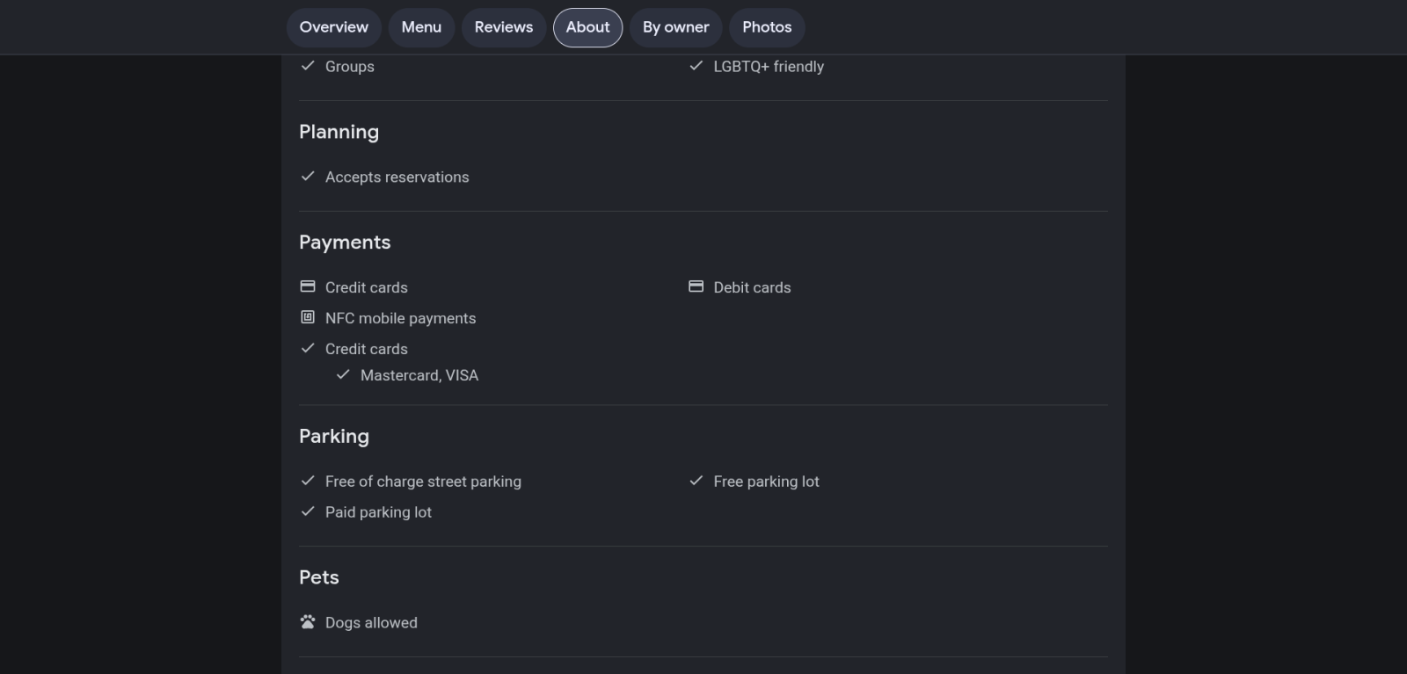Click checkmark beside Paid parking lot
Viewport: 1407px width, 674px height.
coord(308,511)
